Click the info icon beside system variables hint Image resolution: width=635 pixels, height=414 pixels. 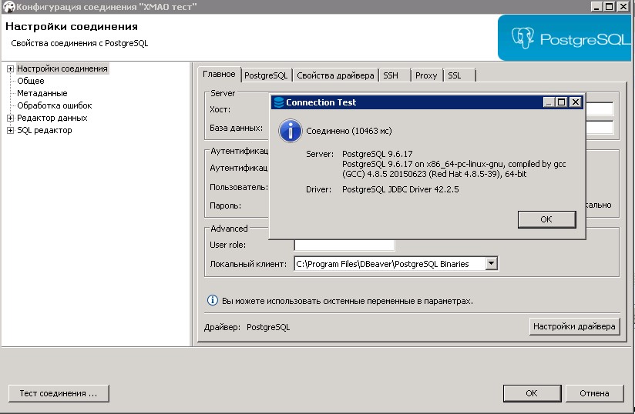pos(212,300)
